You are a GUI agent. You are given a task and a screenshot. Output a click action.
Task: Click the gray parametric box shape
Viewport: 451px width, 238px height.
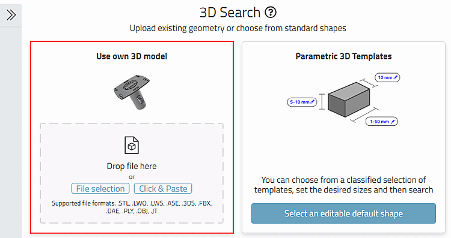349,100
